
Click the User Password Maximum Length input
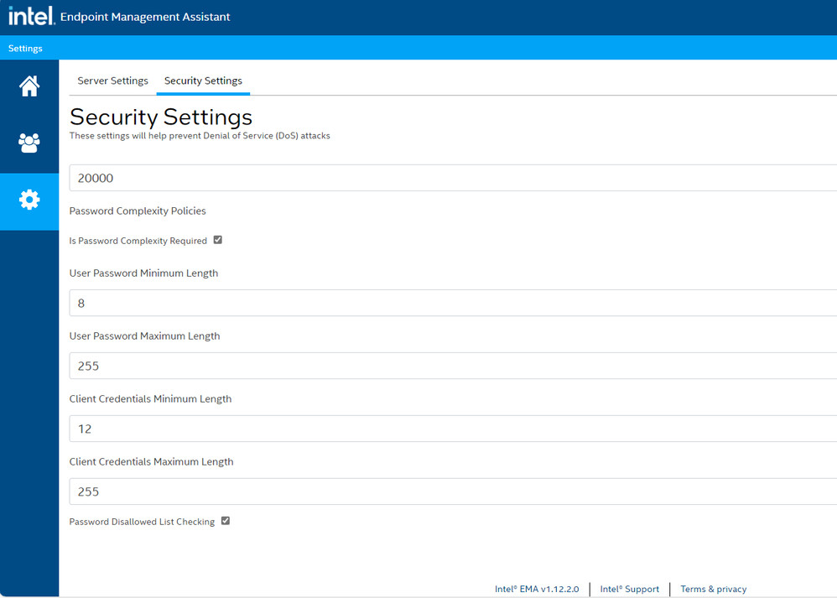coord(453,366)
